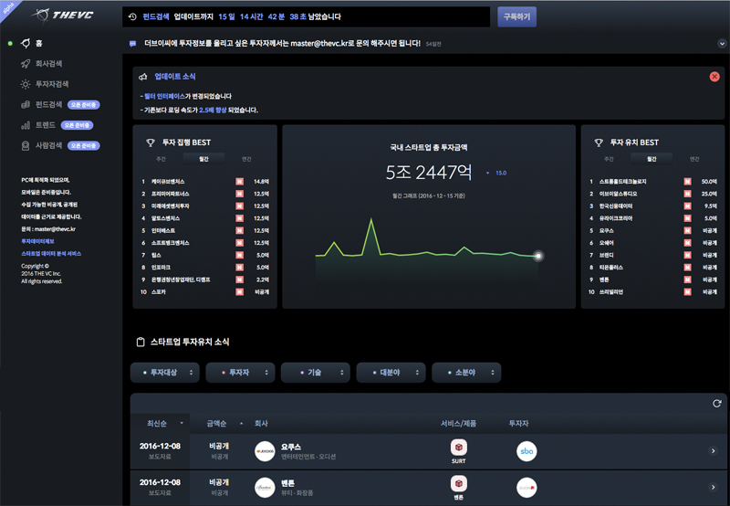This screenshot has width=730, height=506.
Task: Switch 투자 집행 BEST to 연간
Action: pyautogui.click(x=245, y=158)
